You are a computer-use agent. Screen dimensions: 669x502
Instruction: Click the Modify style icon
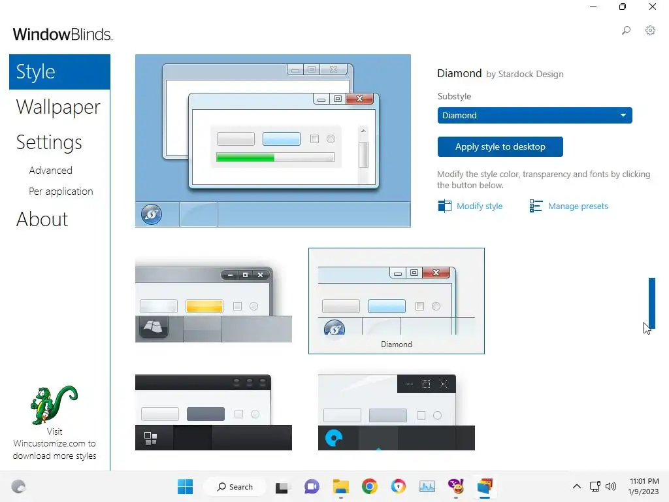tap(444, 206)
